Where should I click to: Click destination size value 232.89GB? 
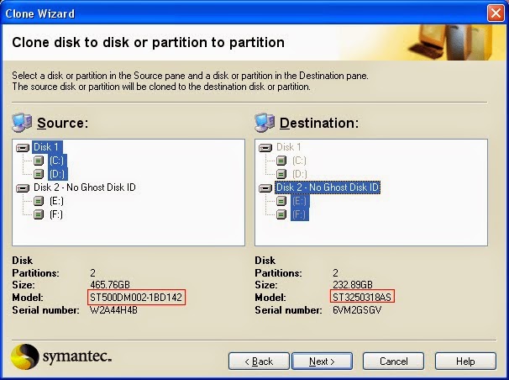(x=353, y=285)
